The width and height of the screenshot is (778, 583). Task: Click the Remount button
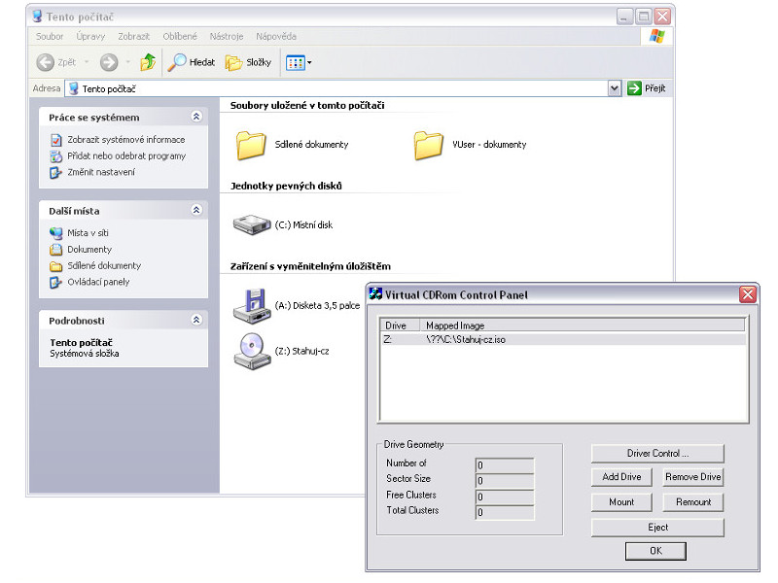[x=693, y=502]
